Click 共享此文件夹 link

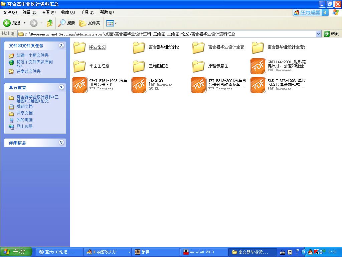[29, 71]
